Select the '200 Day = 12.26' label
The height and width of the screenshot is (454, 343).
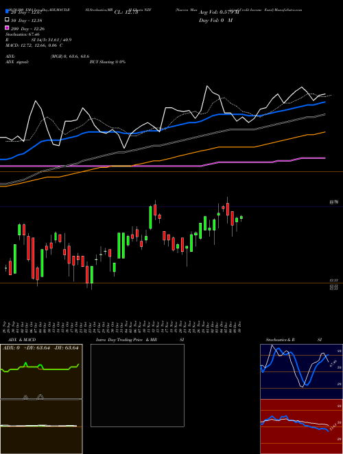27,29
